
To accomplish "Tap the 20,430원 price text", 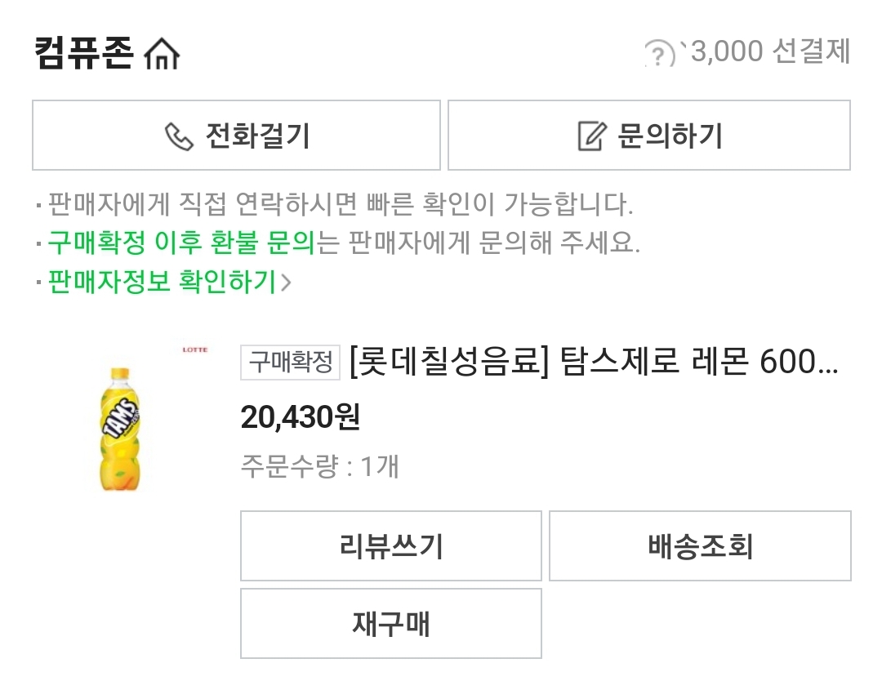I will click(300, 417).
